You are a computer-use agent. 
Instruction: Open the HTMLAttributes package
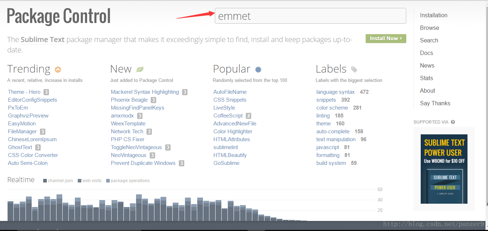click(231, 139)
